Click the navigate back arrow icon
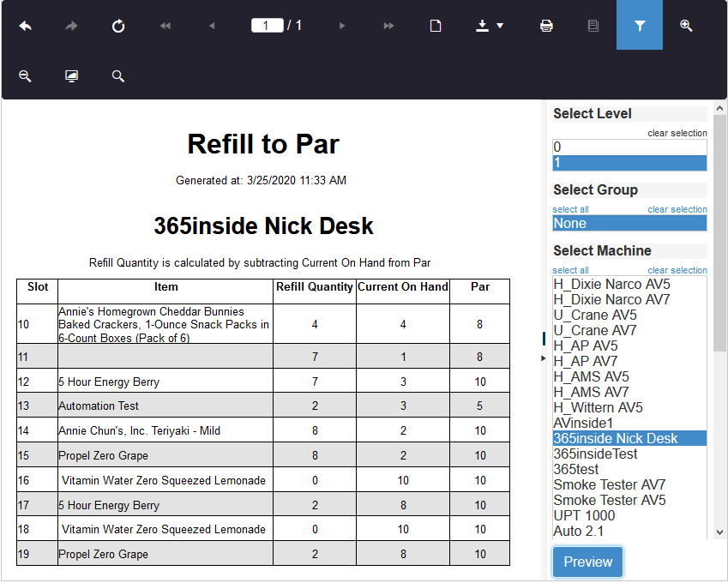Screen dimensions: 728x583 pyautogui.click(x=25, y=26)
